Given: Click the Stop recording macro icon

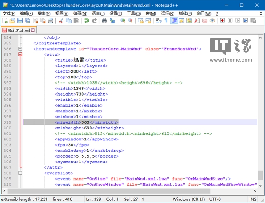Looking at the screenshot, I should coord(230,21).
